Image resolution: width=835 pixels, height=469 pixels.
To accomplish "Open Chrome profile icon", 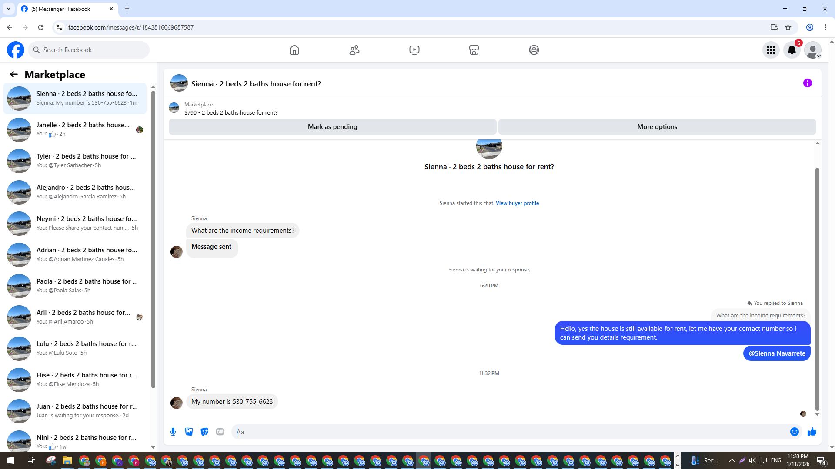I will (810, 27).
